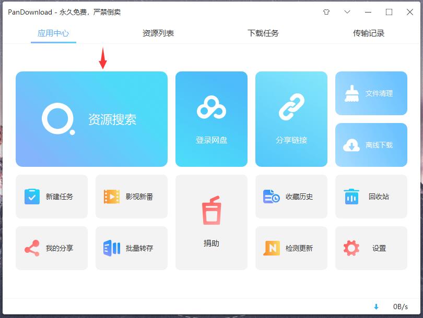Open the 资源搜索 search tile
The width and height of the screenshot is (423, 318).
[91, 119]
